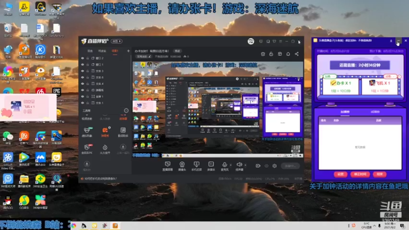Open the first scene tab left of 场景1
The width and height of the screenshot is (409, 230).
90,51
